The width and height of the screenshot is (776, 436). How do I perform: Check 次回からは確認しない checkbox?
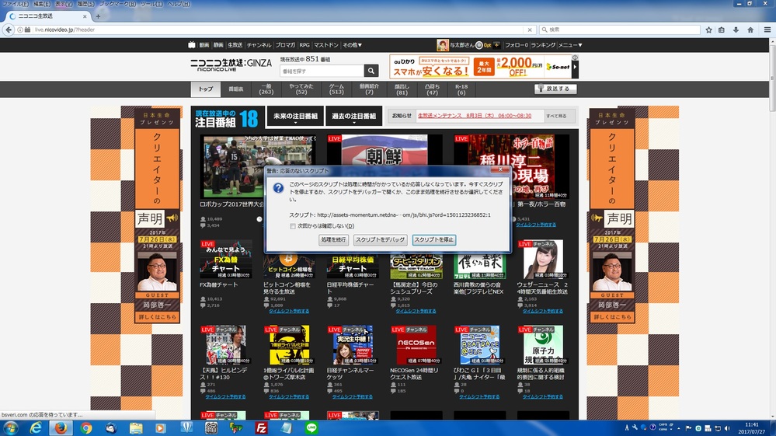click(293, 226)
